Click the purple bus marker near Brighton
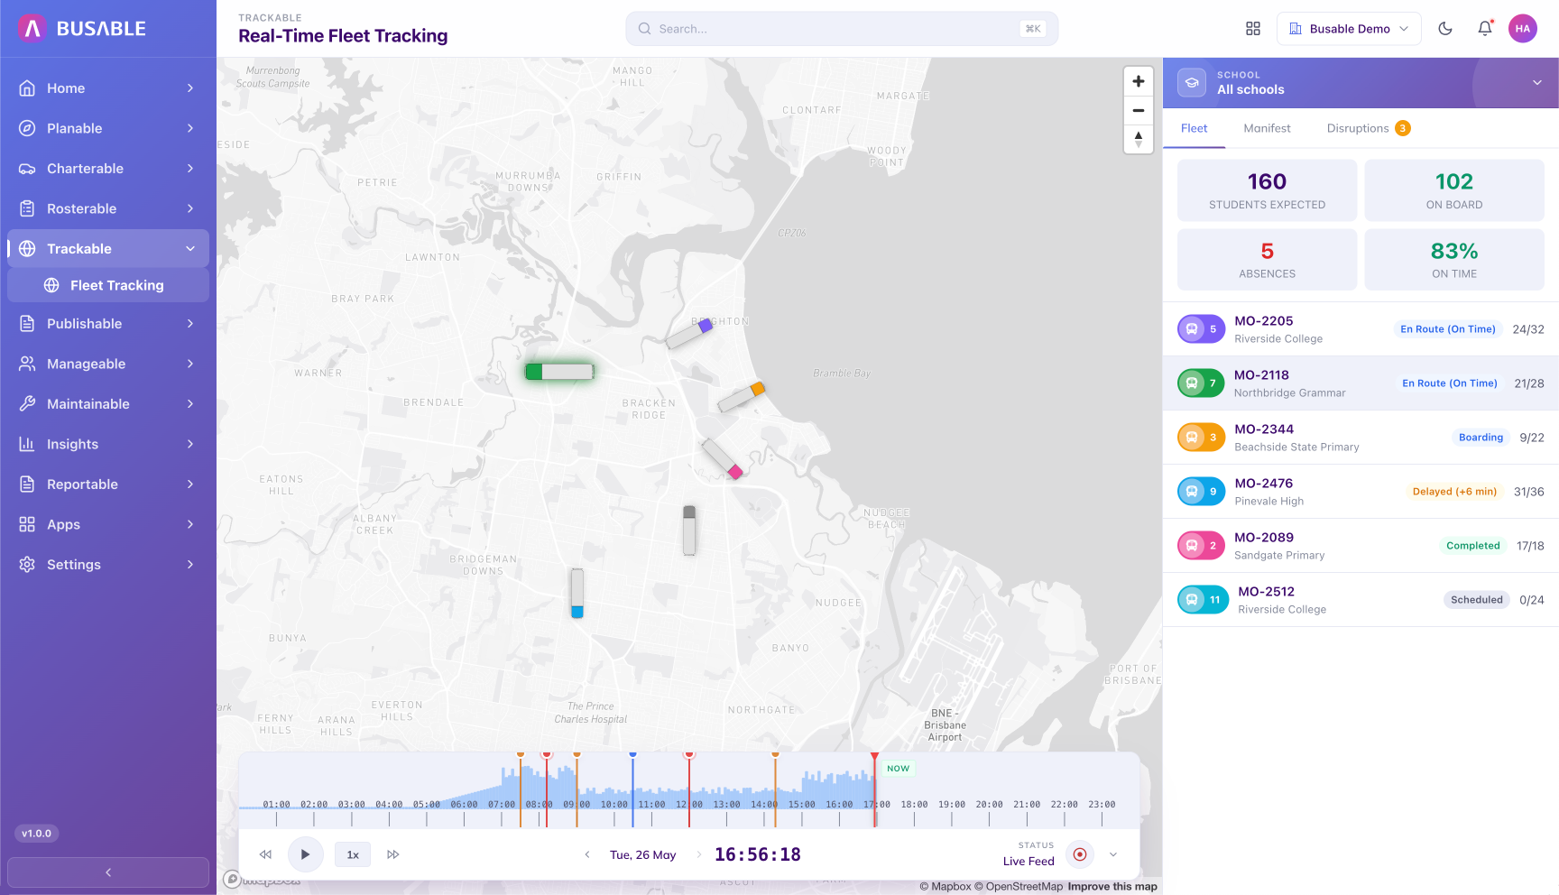1559x895 pixels. pyautogui.click(x=690, y=334)
